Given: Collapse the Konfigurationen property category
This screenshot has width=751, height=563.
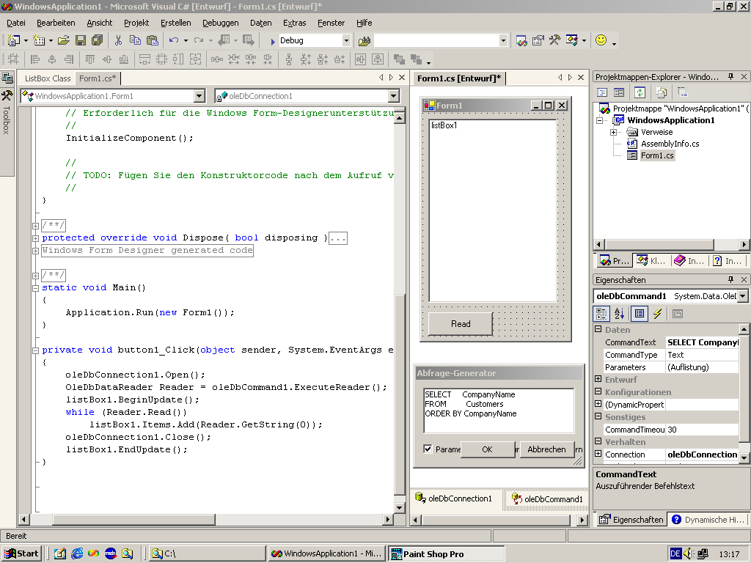Looking at the screenshot, I should (598, 391).
